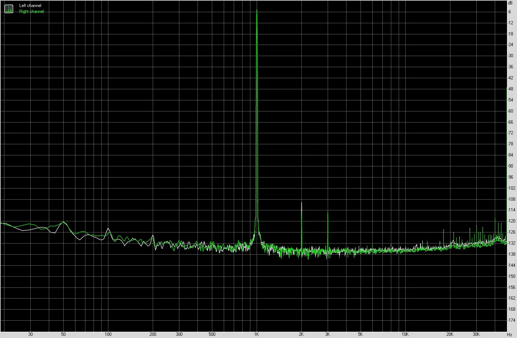The image size is (517, 338).
Task: Click the 50 frequency axis label
Action: point(63,335)
